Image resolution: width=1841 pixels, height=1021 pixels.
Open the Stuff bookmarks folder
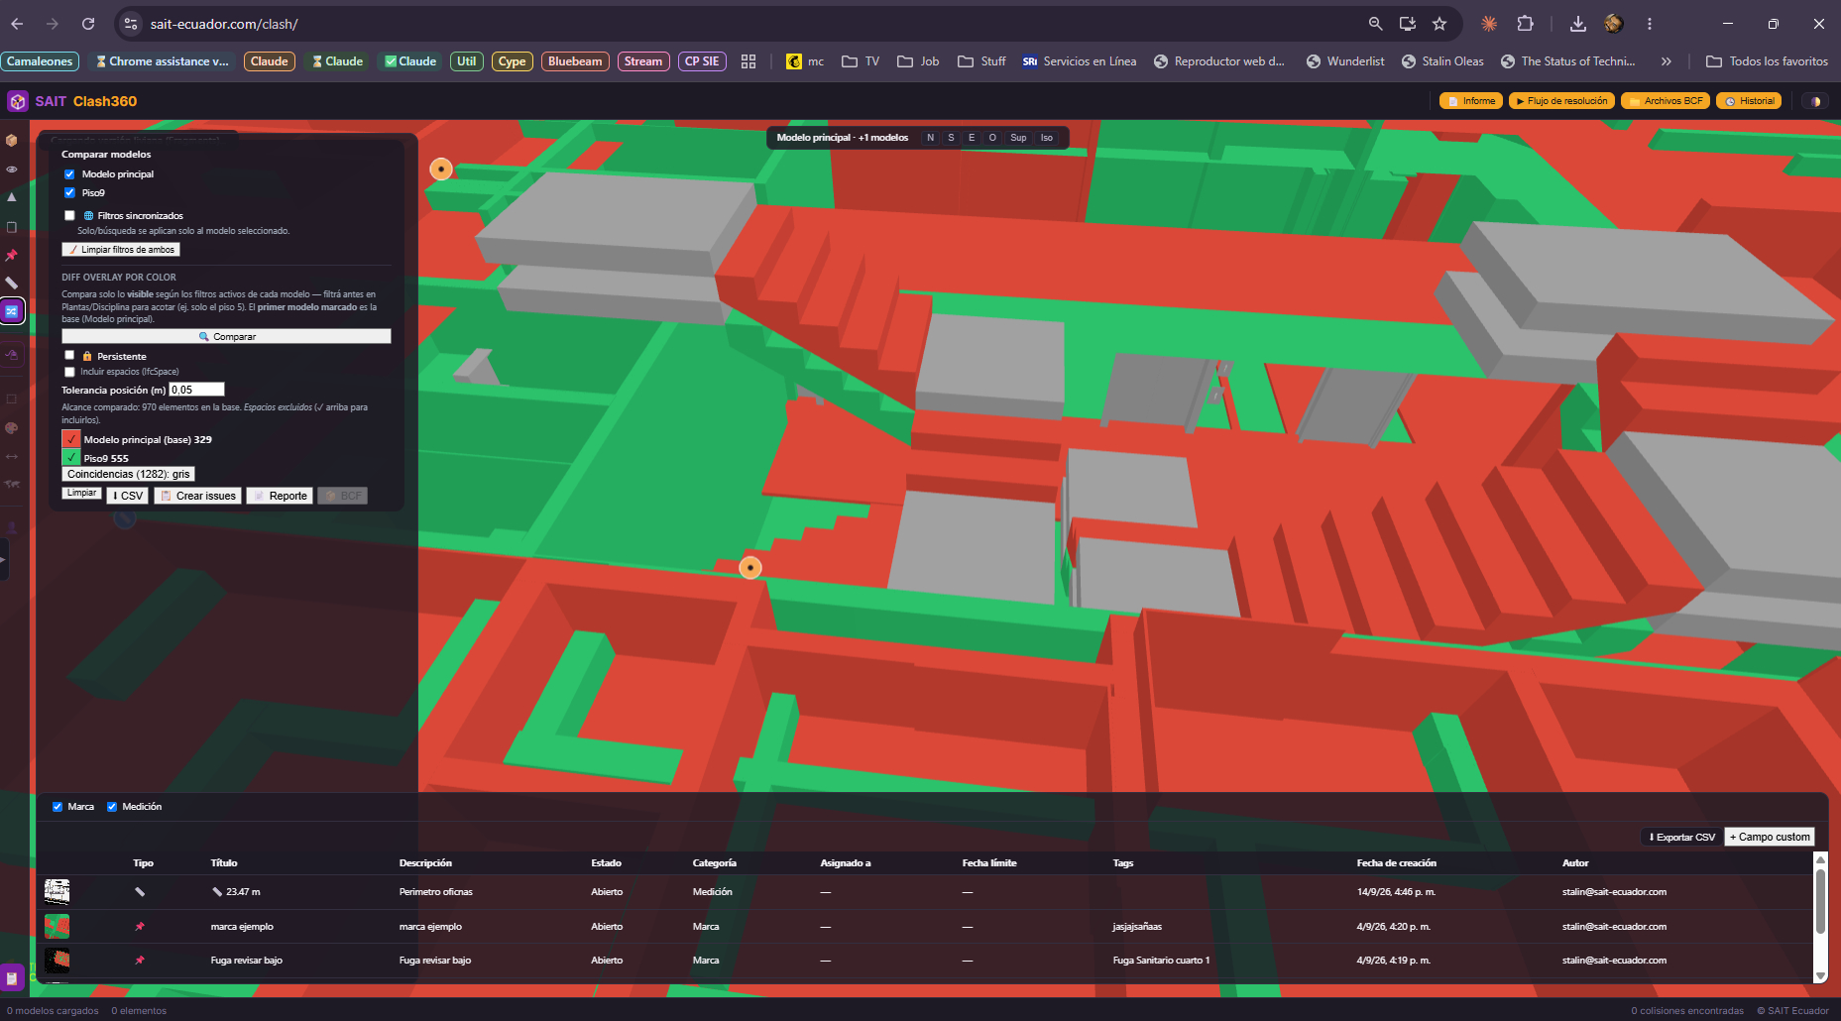point(981,61)
